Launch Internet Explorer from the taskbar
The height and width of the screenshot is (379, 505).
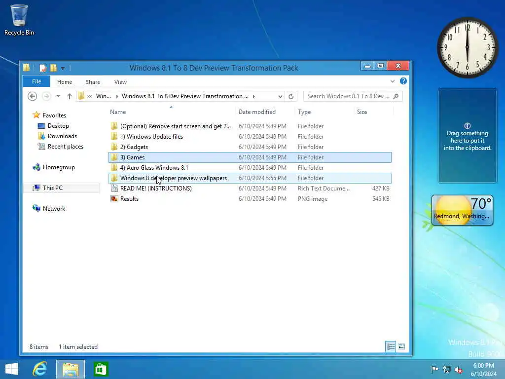click(x=40, y=369)
